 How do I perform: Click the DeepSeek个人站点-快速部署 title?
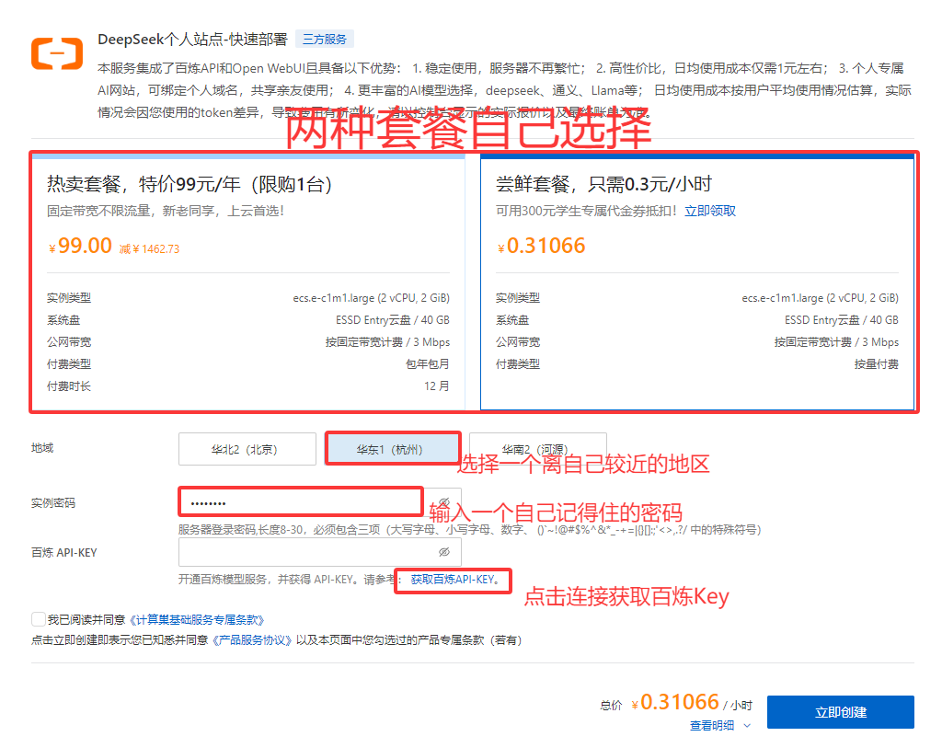point(192,40)
